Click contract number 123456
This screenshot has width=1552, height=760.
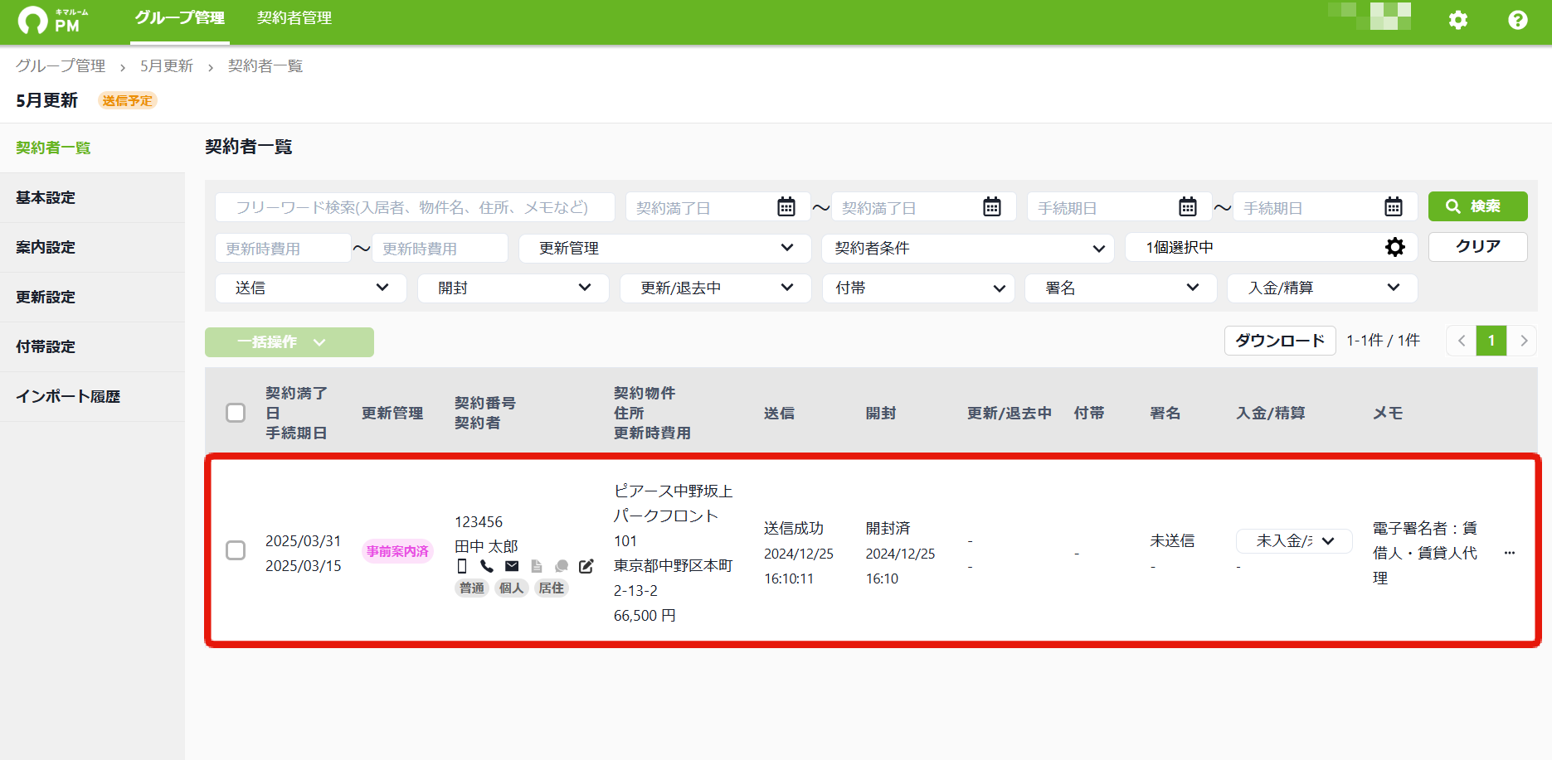(479, 521)
